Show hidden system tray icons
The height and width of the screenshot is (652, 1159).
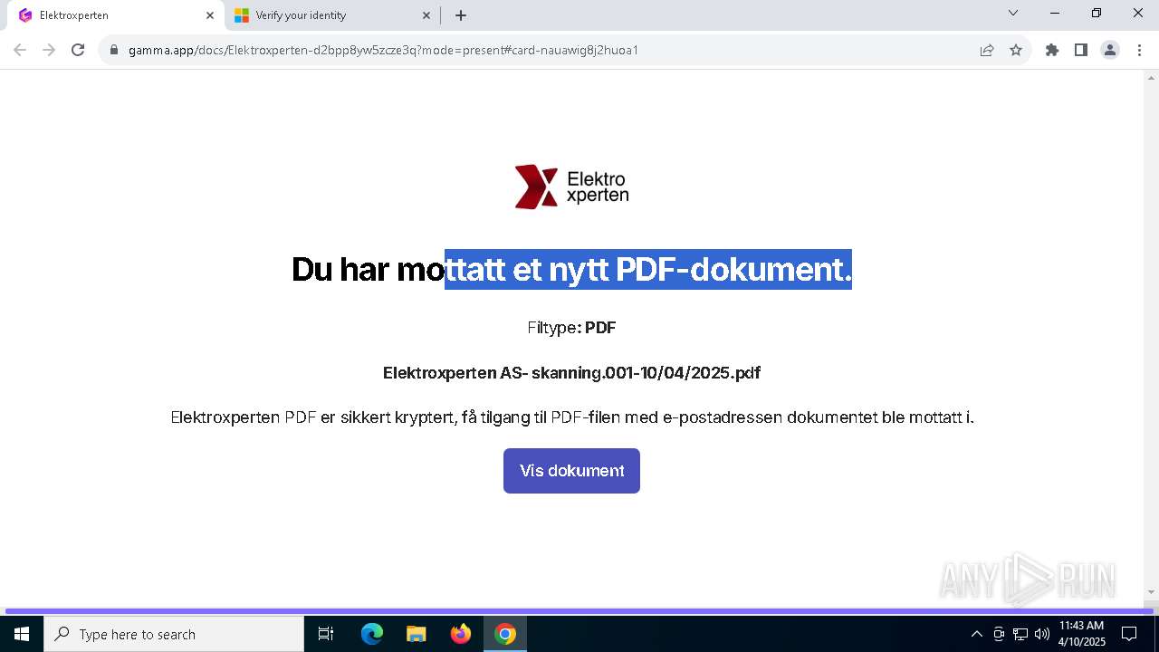point(976,634)
